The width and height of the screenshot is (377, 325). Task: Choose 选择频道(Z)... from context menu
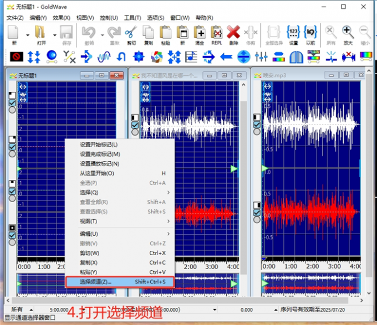(120, 282)
